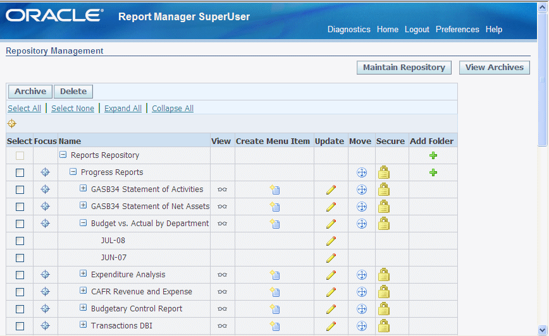549x336 pixels.
Task: Move Budget vs. Actual by Department
Action: pos(362,224)
